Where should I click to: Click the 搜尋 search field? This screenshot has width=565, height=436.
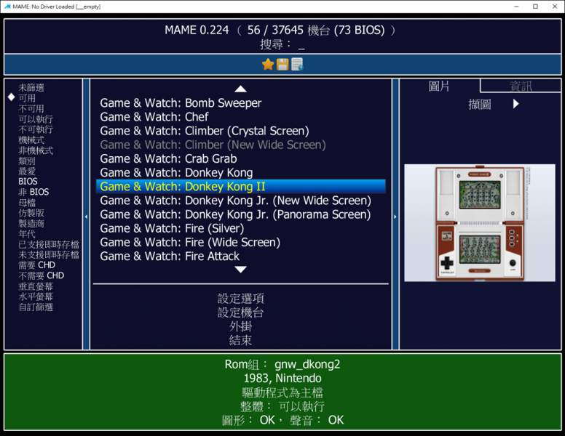tap(282, 44)
